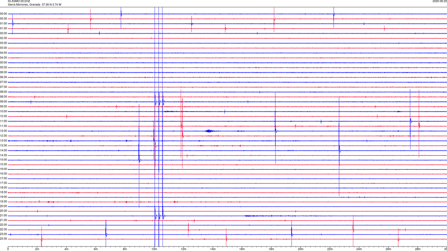Choose the 28m axis tick label
Viewport: 447px width, 251px height.
[x=418, y=249]
